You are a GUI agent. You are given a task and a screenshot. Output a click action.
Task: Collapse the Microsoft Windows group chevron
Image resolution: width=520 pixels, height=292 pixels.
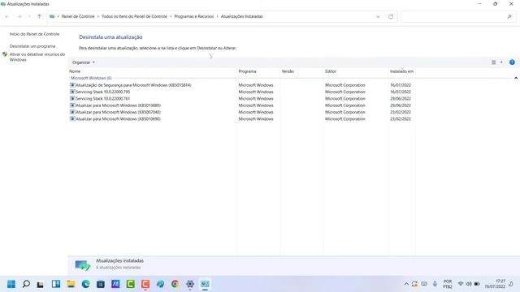(516, 78)
